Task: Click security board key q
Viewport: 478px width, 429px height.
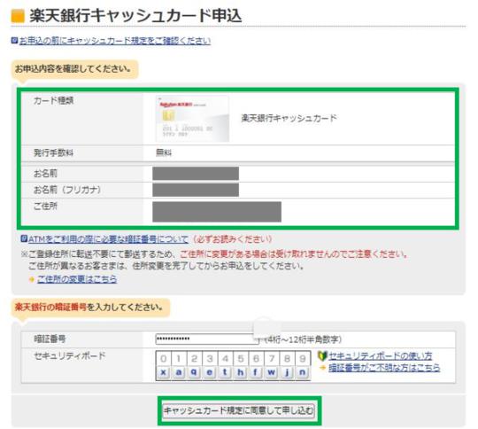Action: 194,372
